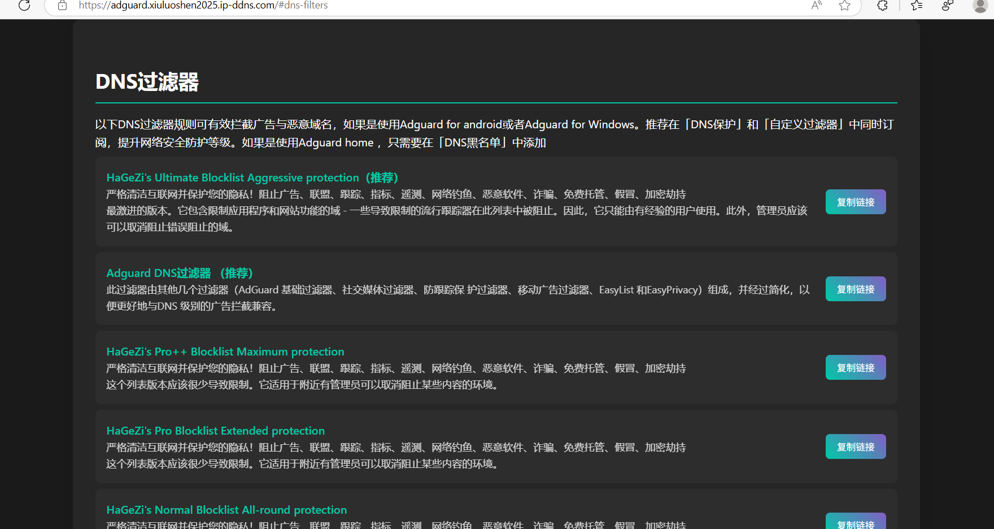The height and width of the screenshot is (529, 994).
Task: Open HaGeZi's Pro Blocklist Extended protection link
Action: coord(215,430)
